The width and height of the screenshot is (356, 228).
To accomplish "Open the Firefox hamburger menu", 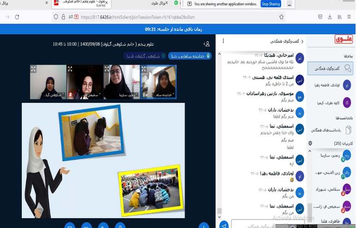I will [349, 17].
